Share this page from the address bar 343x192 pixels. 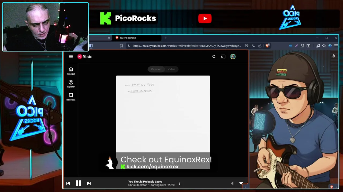coord(260,46)
